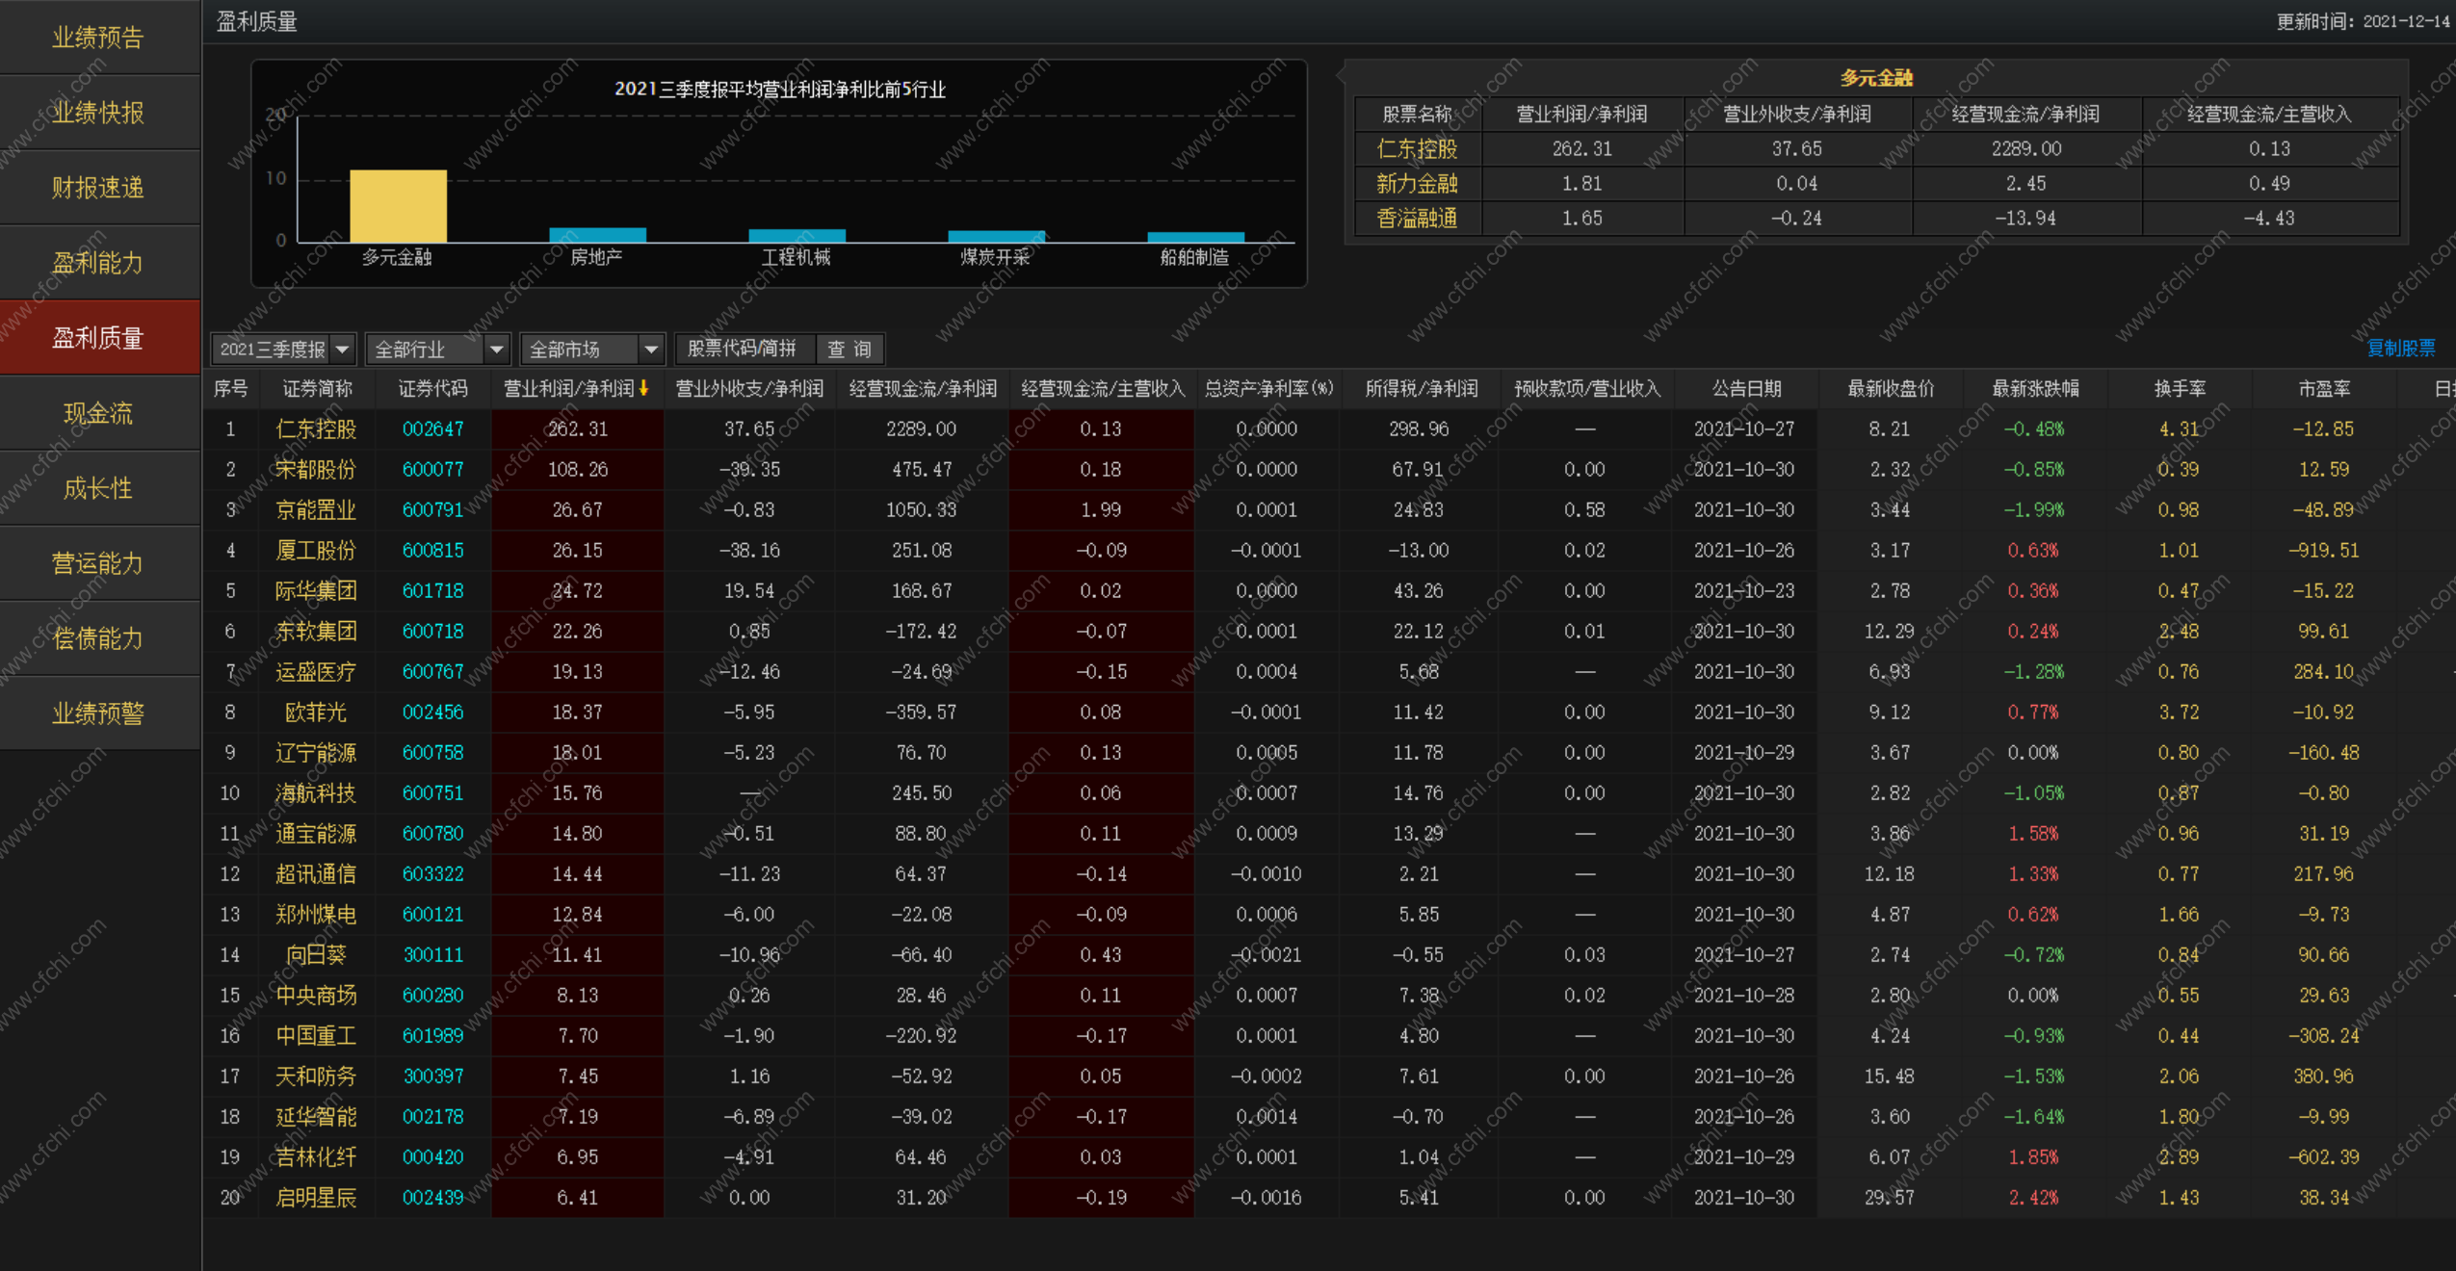Go to 业绩预警 sidebar section
The height and width of the screenshot is (1271, 2456).
[x=98, y=713]
